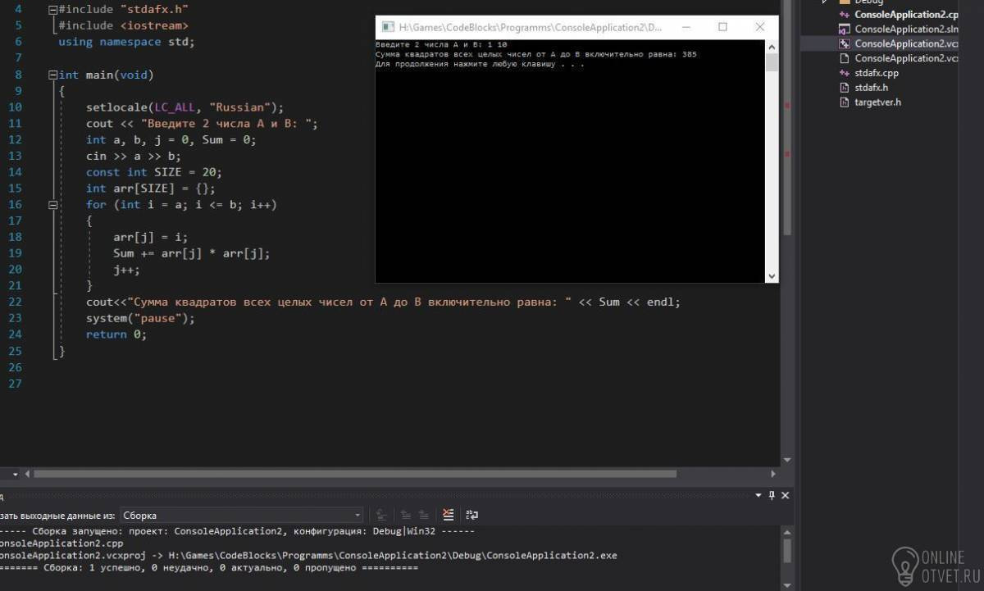Click the Debug\ConsoleApplication2.exe output path line
The width and height of the screenshot is (984, 591).
(x=308, y=555)
